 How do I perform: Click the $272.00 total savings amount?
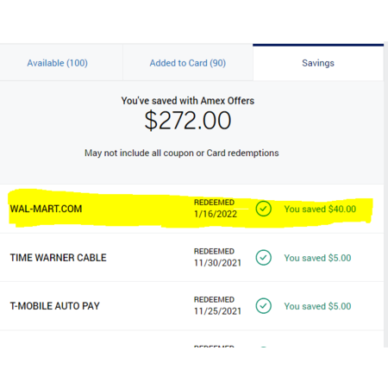(x=188, y=121)
